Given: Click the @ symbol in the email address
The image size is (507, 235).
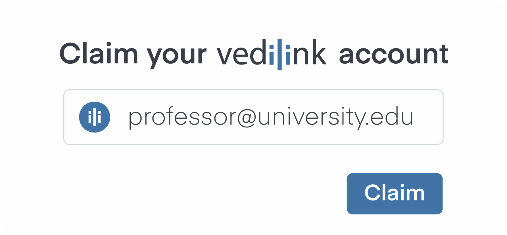Looking at the screenshot, I should 247,118.
